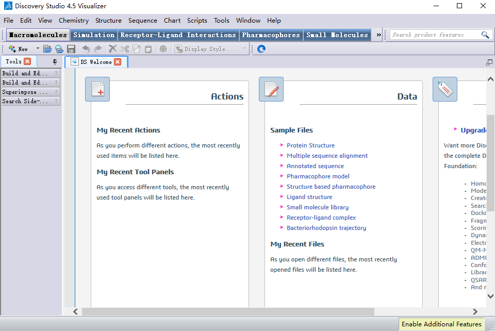The image size is (495, 331).
Task: Click Enable Additional Features button
Action: tap(441, 324)
